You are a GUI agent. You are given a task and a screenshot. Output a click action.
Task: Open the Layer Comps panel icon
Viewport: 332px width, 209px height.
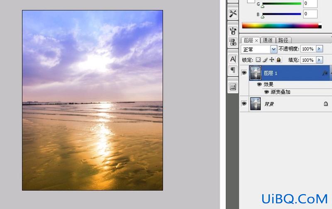(233, 87)
